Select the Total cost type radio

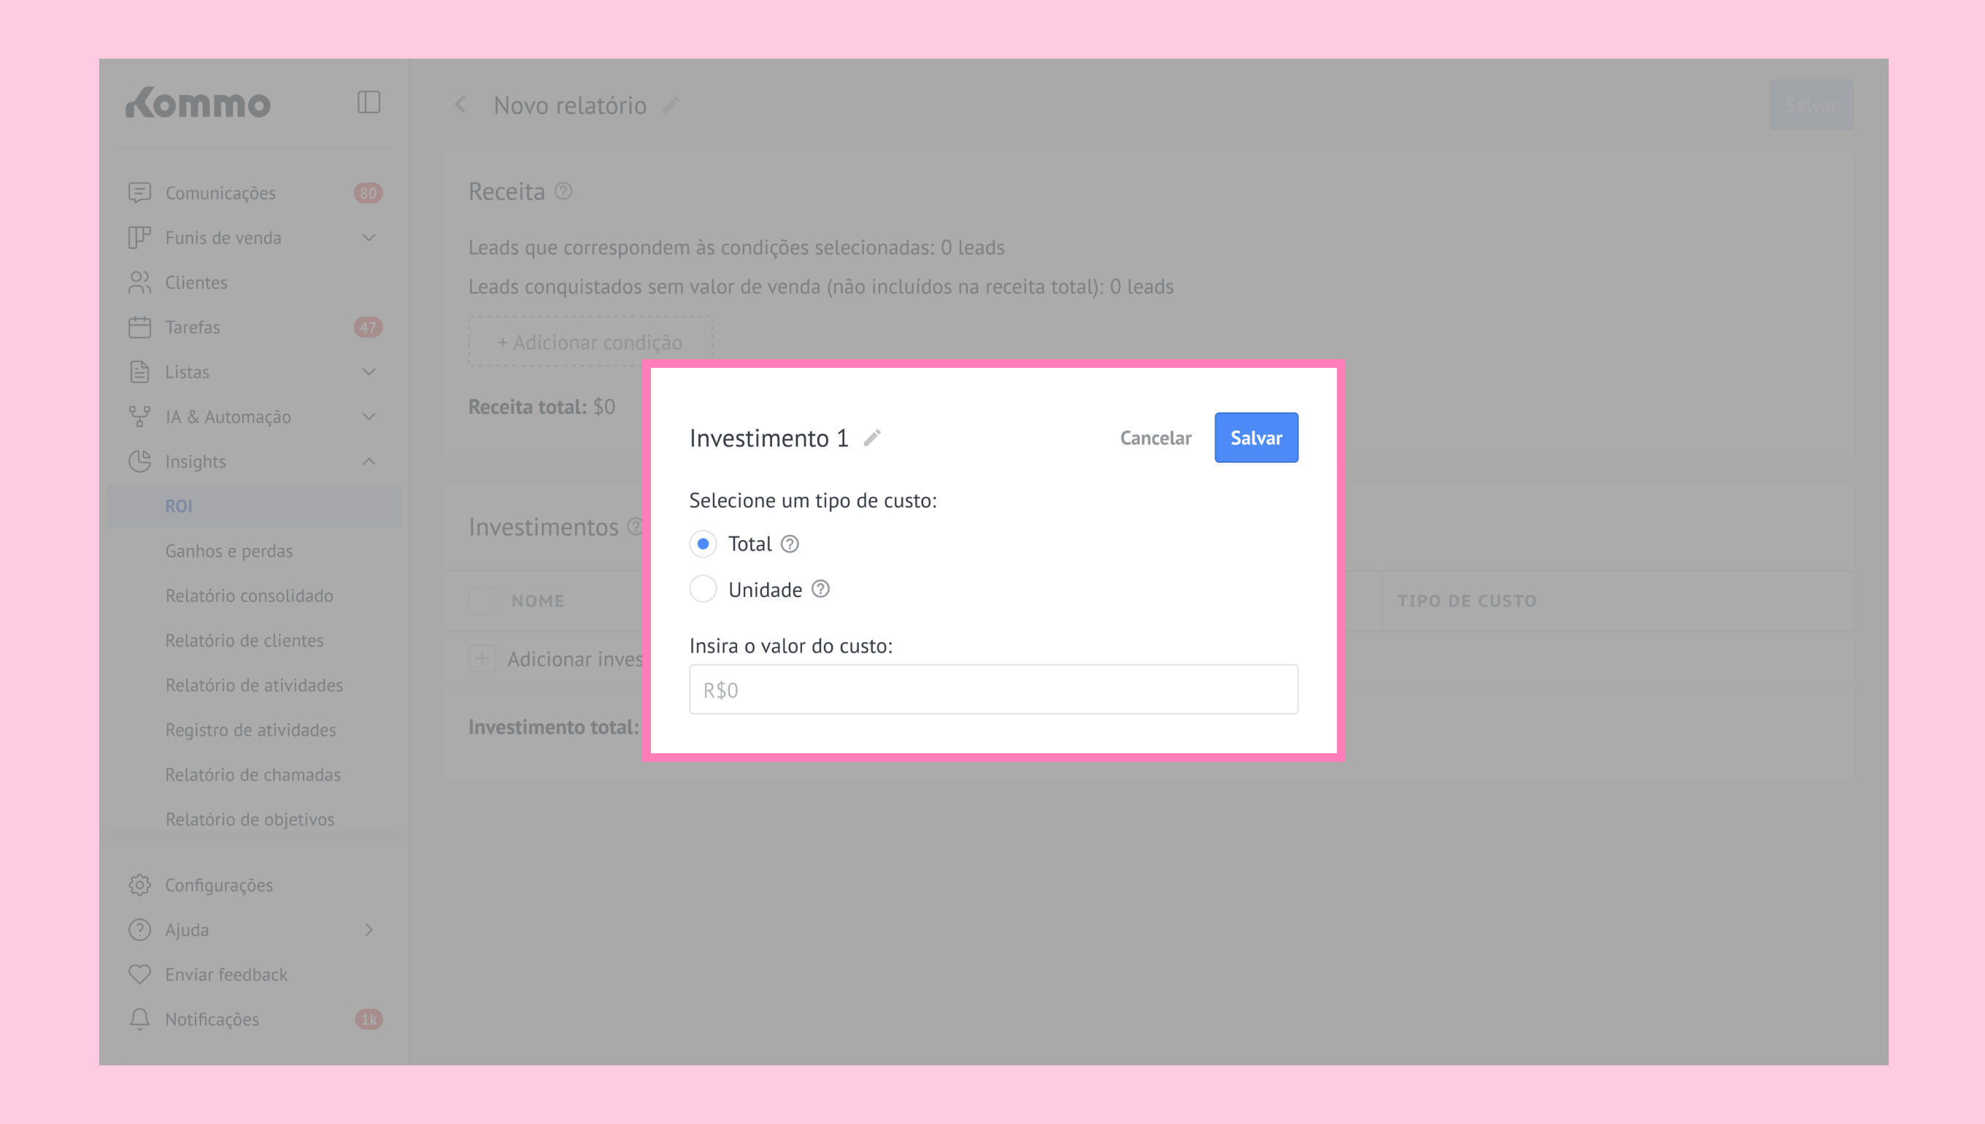702,544
